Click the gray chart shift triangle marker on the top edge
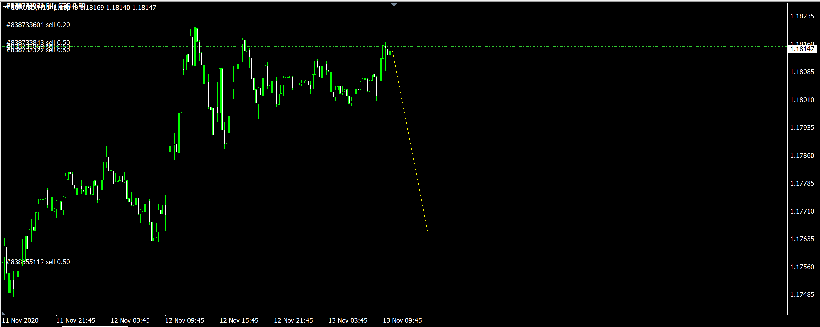 click(x=394, y=5)
